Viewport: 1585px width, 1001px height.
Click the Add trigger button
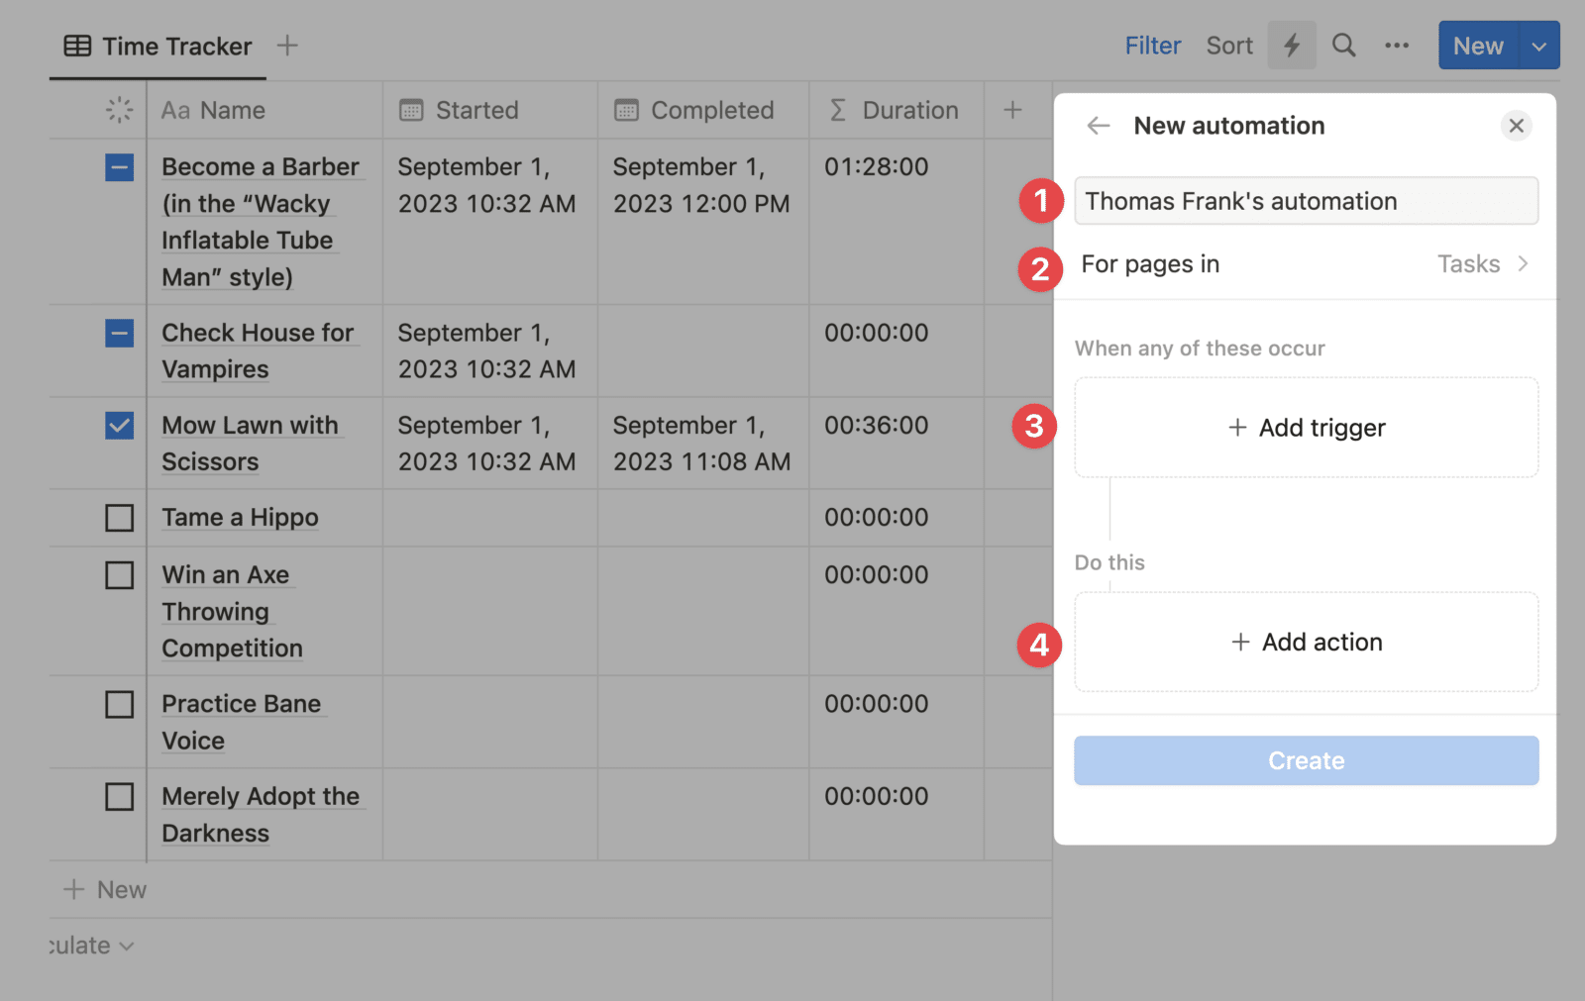pyautogui.click(x=1306, y=428)
